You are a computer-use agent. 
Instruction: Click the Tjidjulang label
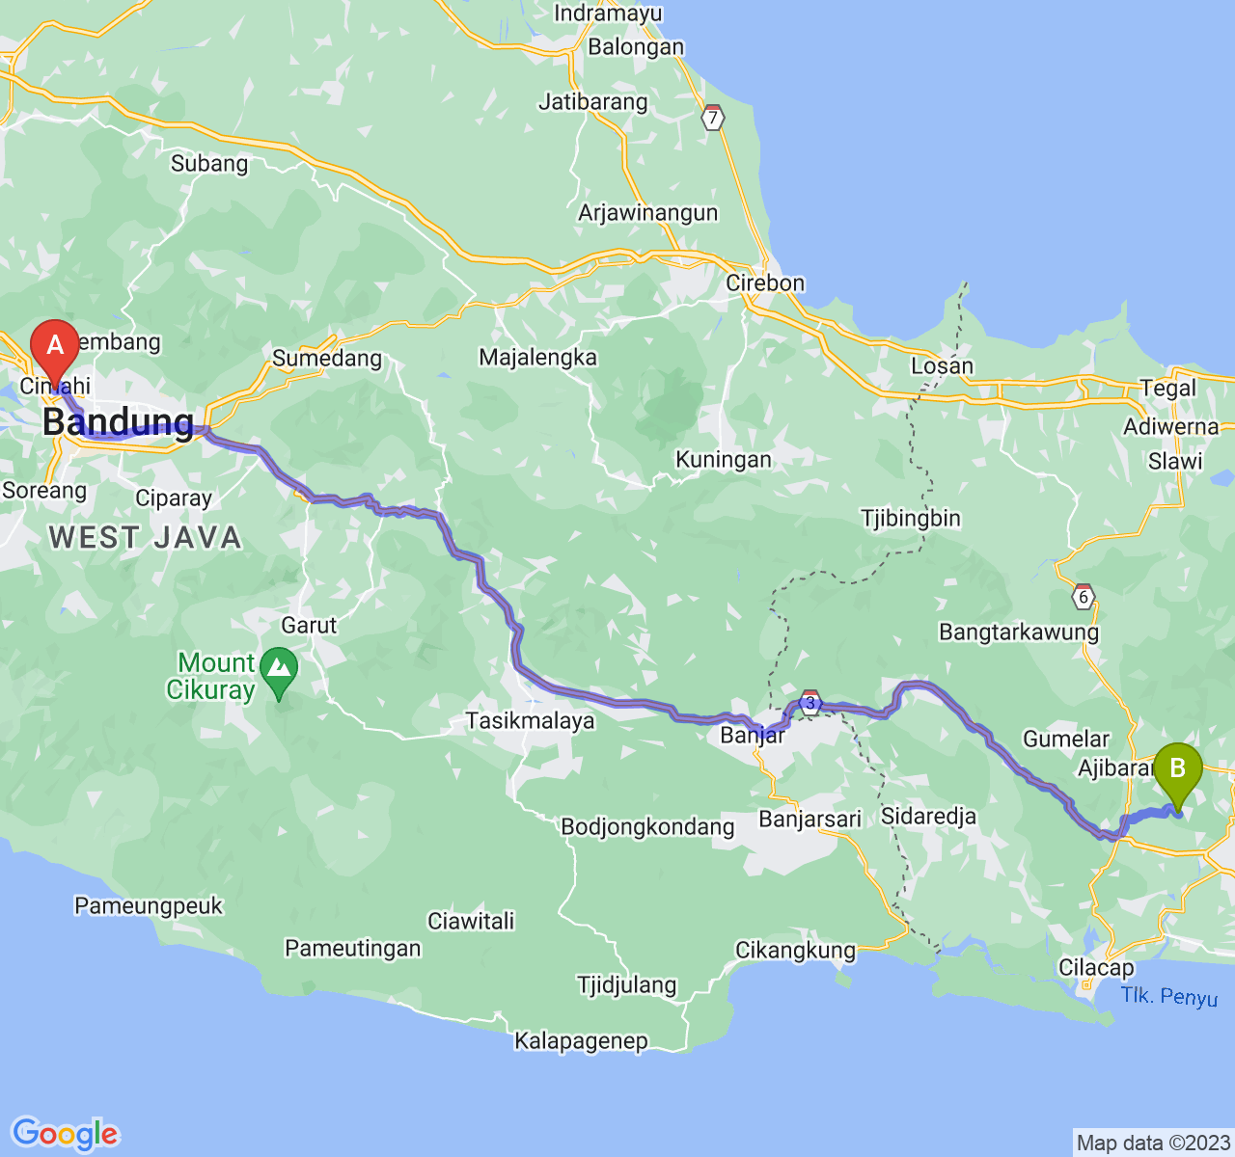point(627,985)
